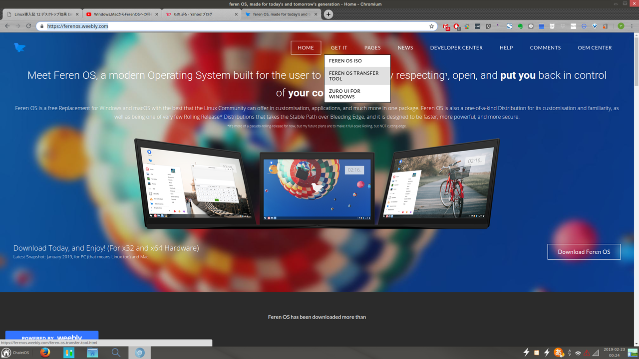639x359 pixels.
Task: Open Chromium three-dot menu
Action: (x=632, y=26)
